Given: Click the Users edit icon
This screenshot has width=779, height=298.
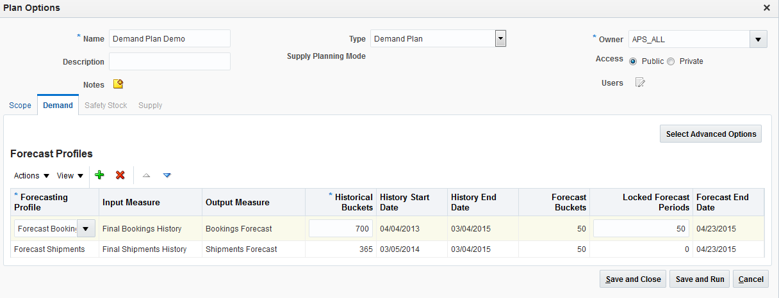Looking at the screenshot, I should pyautogui.click(x=640, y=82).
